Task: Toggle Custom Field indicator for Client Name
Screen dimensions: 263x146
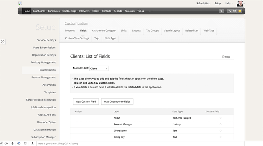Action: pos(220,131)
